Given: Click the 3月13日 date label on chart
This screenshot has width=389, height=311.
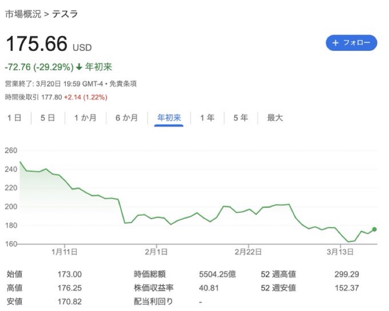Looking at the screenshot, I should pyautogui.click(x=341, y=252).
